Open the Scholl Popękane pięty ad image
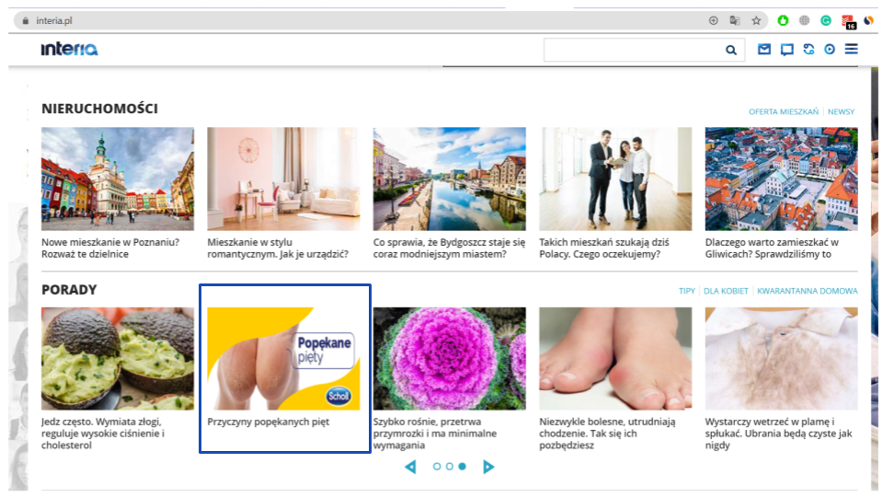 click(283, 358)
